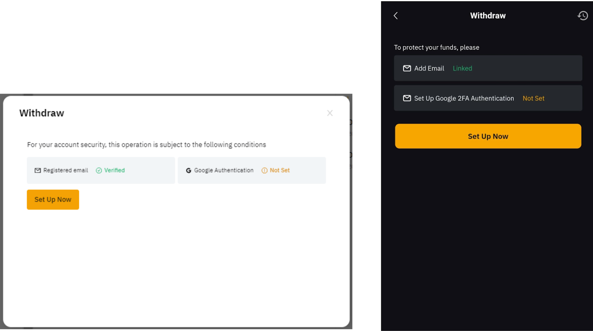Tap the Add Email label in the dark panel

[x=429, y=68]
